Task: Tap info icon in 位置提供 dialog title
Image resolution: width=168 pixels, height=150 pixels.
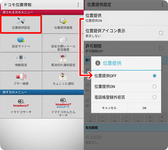Action: click(98, 63)
